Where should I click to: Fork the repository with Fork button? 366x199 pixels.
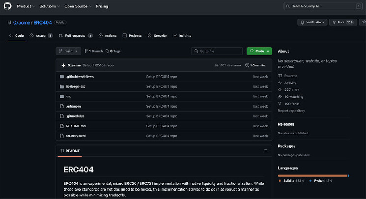click(x=343, y=22)
